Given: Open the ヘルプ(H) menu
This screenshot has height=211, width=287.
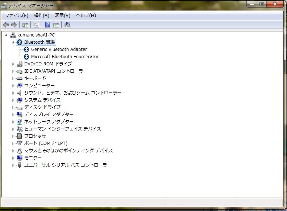Looking at the screenshot, I should [x=86, y=16].
